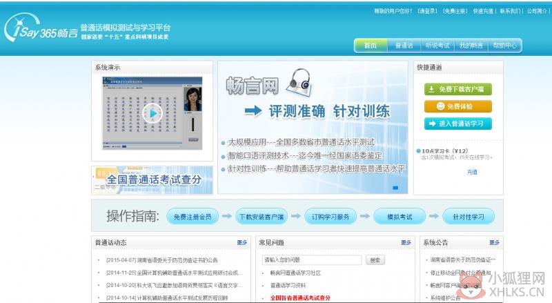
Task: Switch to the 普通话 navigation tab
Action: (404, 46)
